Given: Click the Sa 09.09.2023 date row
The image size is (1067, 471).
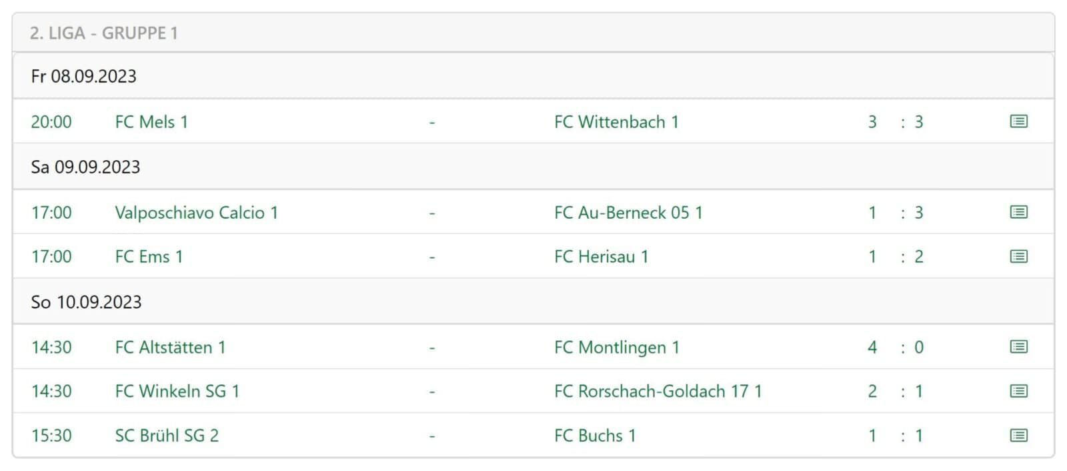Looking at the screenshot, I should click(85, 167).
